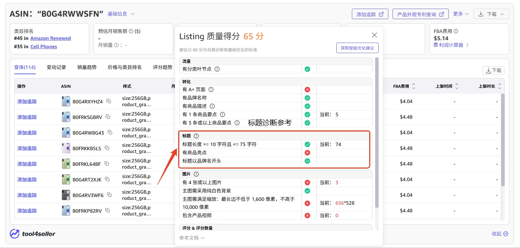Copy ASIN B0FRKP82RV
The height and width of the screenshot is (248, 520).
click(108, 211)
